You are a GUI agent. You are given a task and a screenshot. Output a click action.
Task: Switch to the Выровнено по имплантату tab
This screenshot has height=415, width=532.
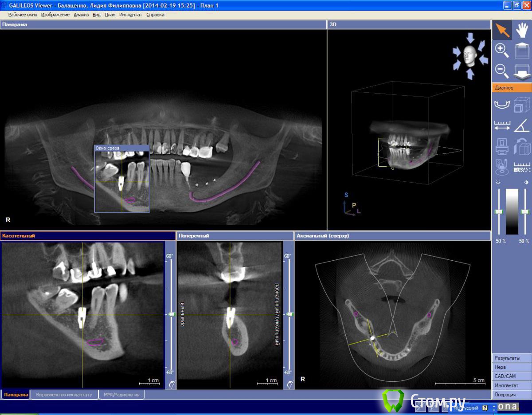pyautogui.click(x=64, y=395)
